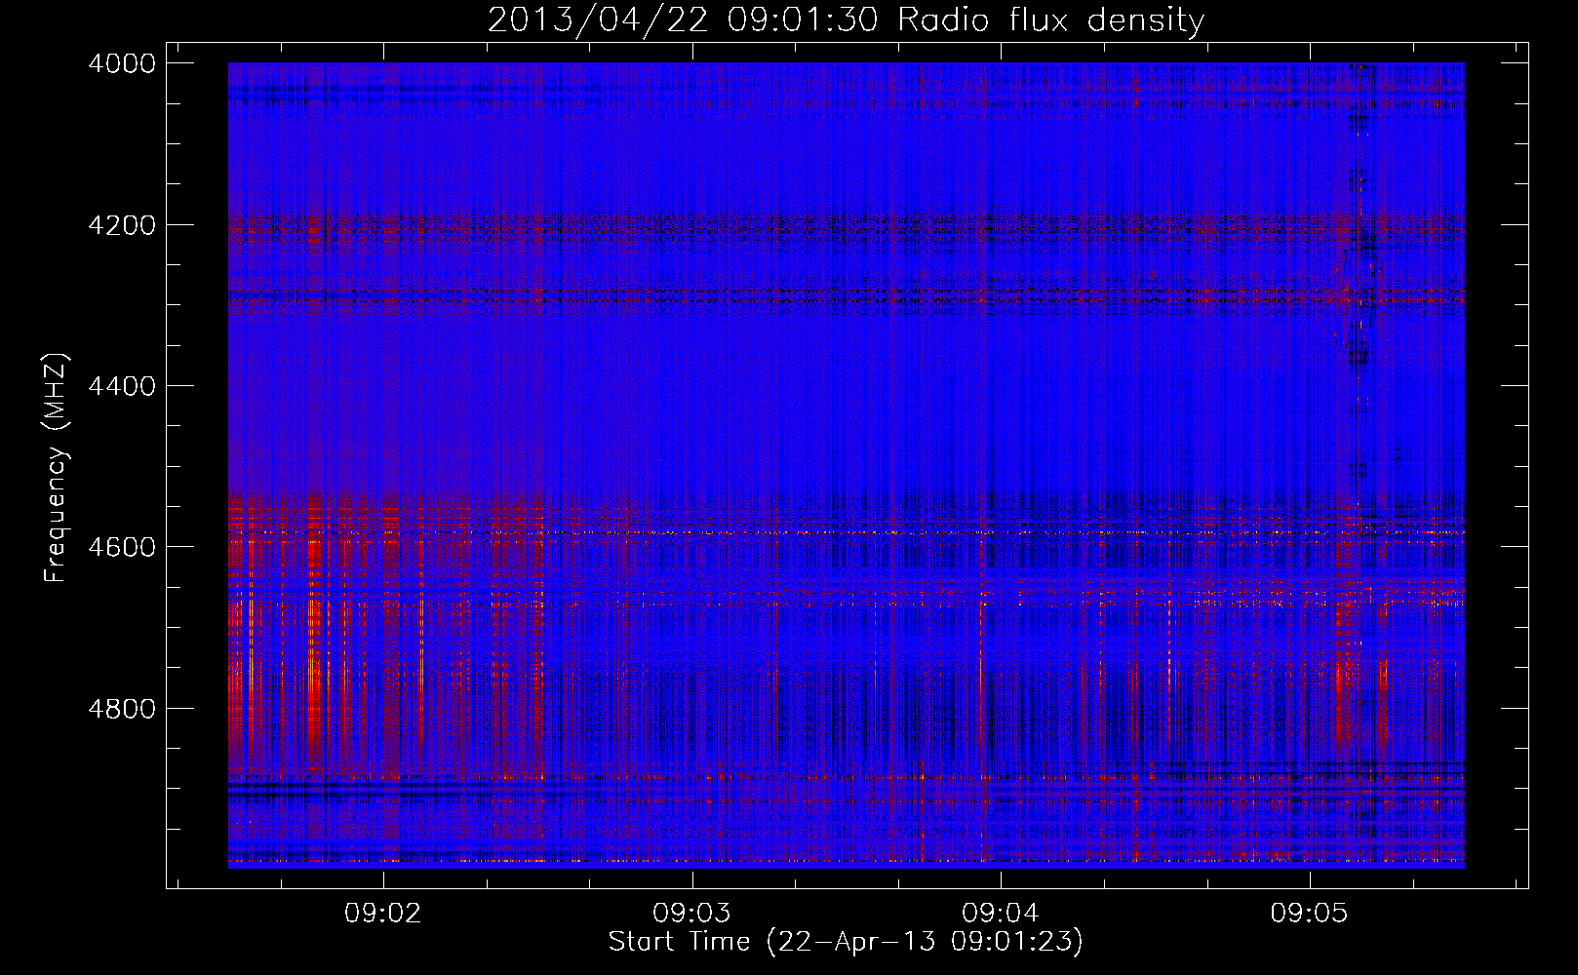
Task: Click the 09:03 time tick label
Action: [x=691, y=914]
